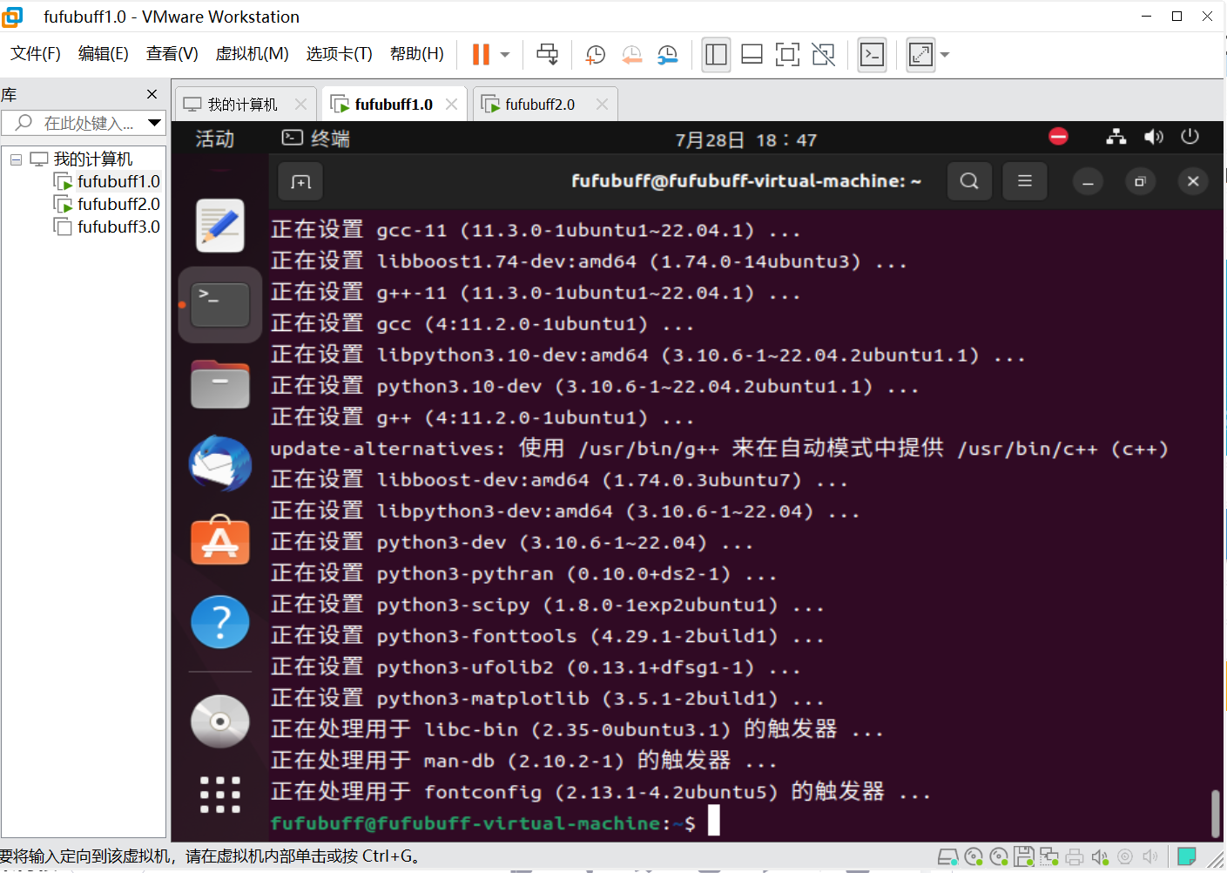Open the library search filter dropdown
This screenshot has height=873, width=1227.
coord(154,123)
